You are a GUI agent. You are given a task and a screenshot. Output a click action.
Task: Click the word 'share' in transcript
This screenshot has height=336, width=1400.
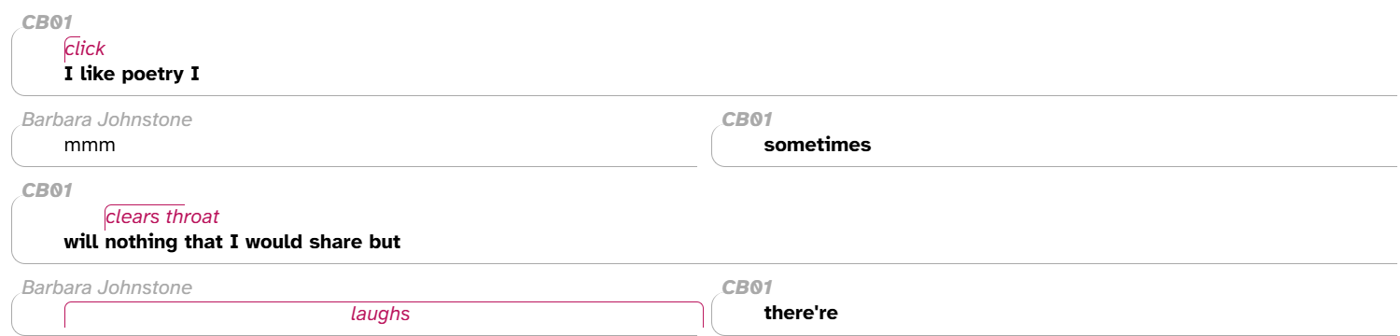pyautogui.click(x=345, y=242)
